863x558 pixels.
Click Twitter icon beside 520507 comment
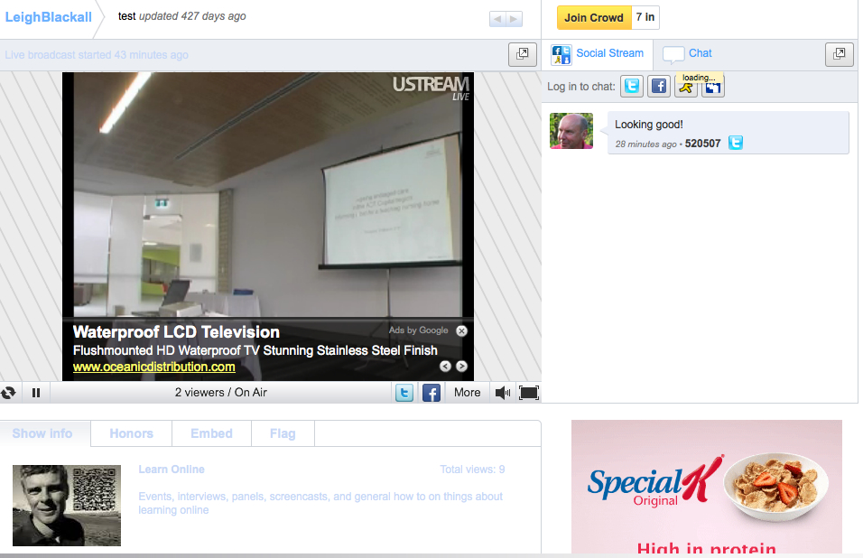[736, 143]
